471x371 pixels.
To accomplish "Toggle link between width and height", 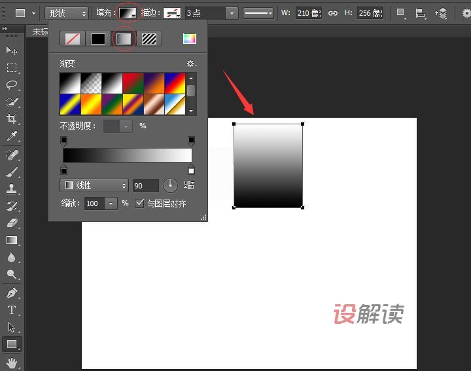I will 333,13.
